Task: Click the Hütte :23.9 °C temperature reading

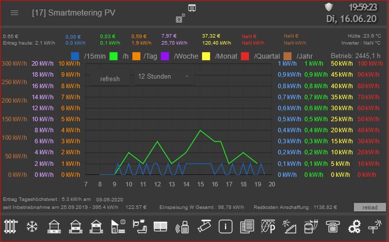Action: [x=364, y=36]
